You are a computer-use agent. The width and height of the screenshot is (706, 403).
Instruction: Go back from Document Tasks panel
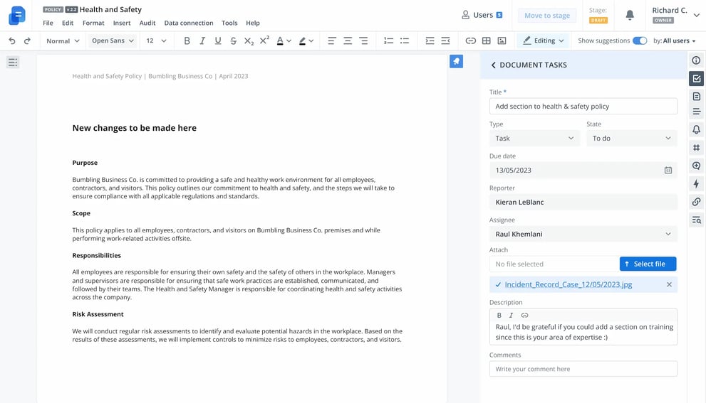pyautogui.click(x=494, y=65)
